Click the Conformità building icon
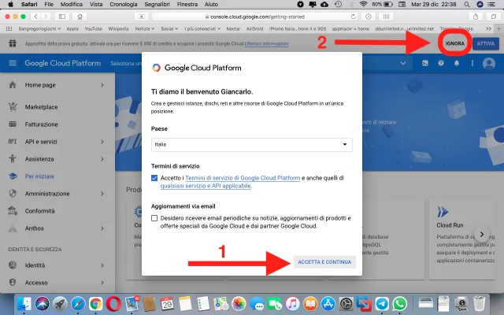504x315 pixels. [12, 211]
